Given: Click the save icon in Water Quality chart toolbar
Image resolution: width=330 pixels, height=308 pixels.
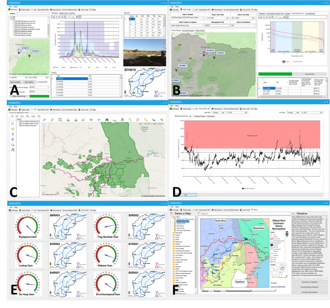Looking at the screenshot, I should [x=261, y=17].
